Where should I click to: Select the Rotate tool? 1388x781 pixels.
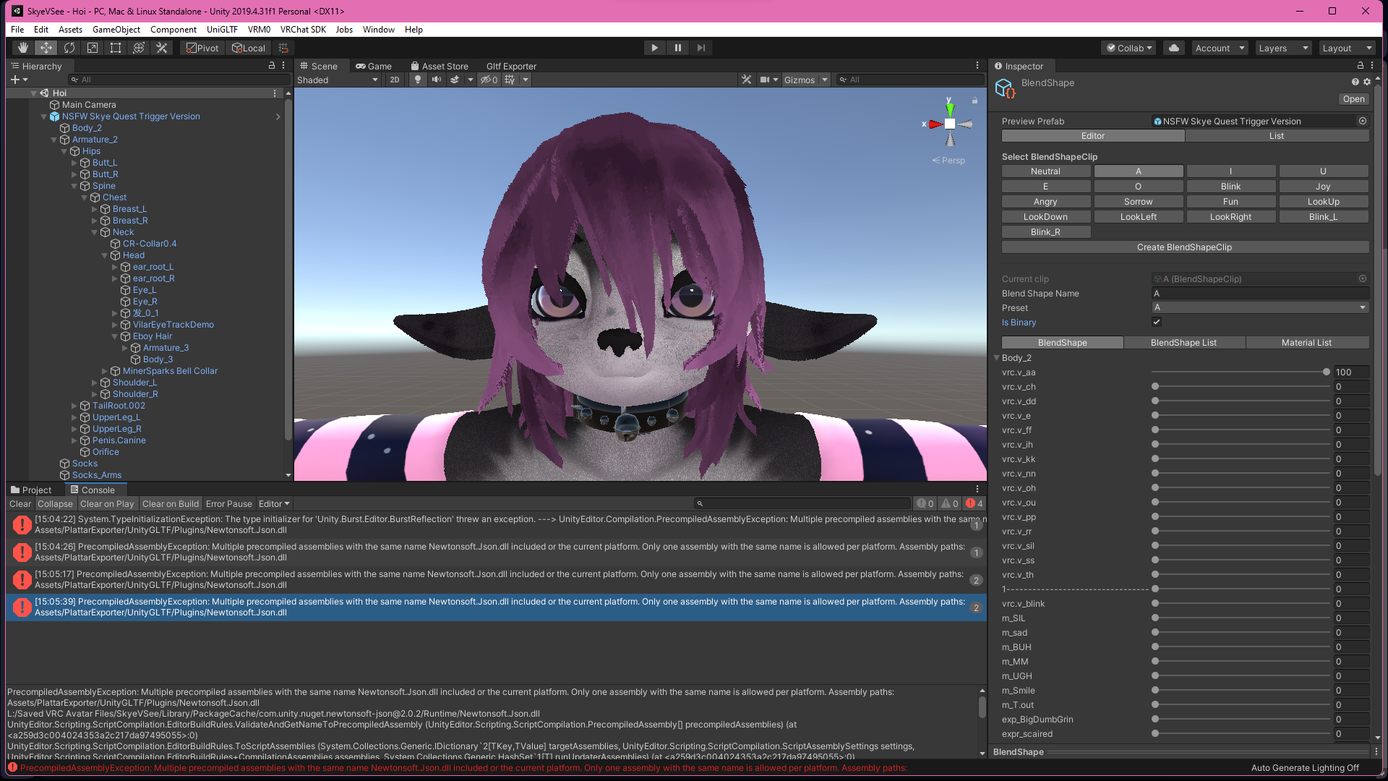pyautogui.click(x=69, y=48)
